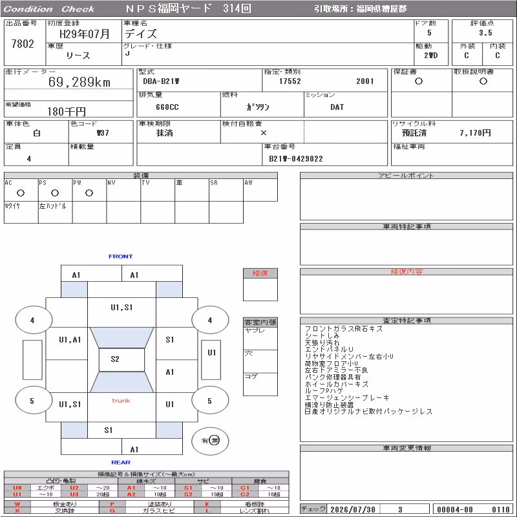
Task: Click the trunk area on car diagram
Action: click(x=121, y=407)
